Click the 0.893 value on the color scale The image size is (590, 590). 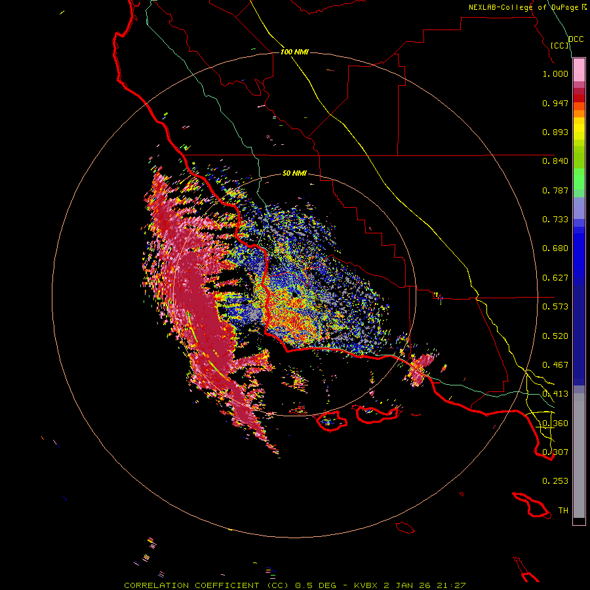point(555,132)
